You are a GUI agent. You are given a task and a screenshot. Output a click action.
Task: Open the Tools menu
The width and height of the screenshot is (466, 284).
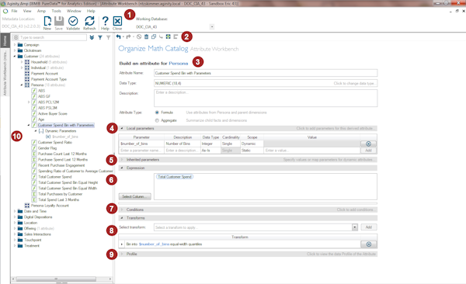point(56,11)
